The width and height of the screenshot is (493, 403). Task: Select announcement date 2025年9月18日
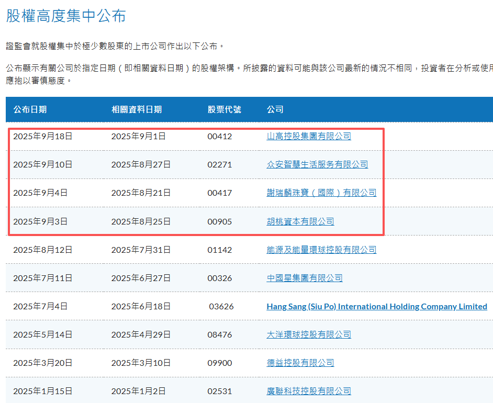point(43,136)
